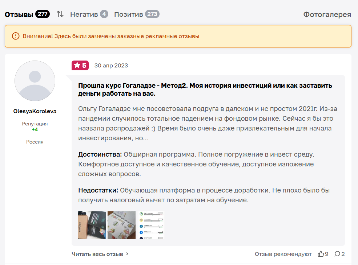Click the review date 30 апр 2023

click(x=111, y=66)
